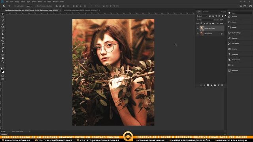The height and width of the screenshot is (142, 253).
Task: Open the search magnifier at top right
Action: coord(241,6)
